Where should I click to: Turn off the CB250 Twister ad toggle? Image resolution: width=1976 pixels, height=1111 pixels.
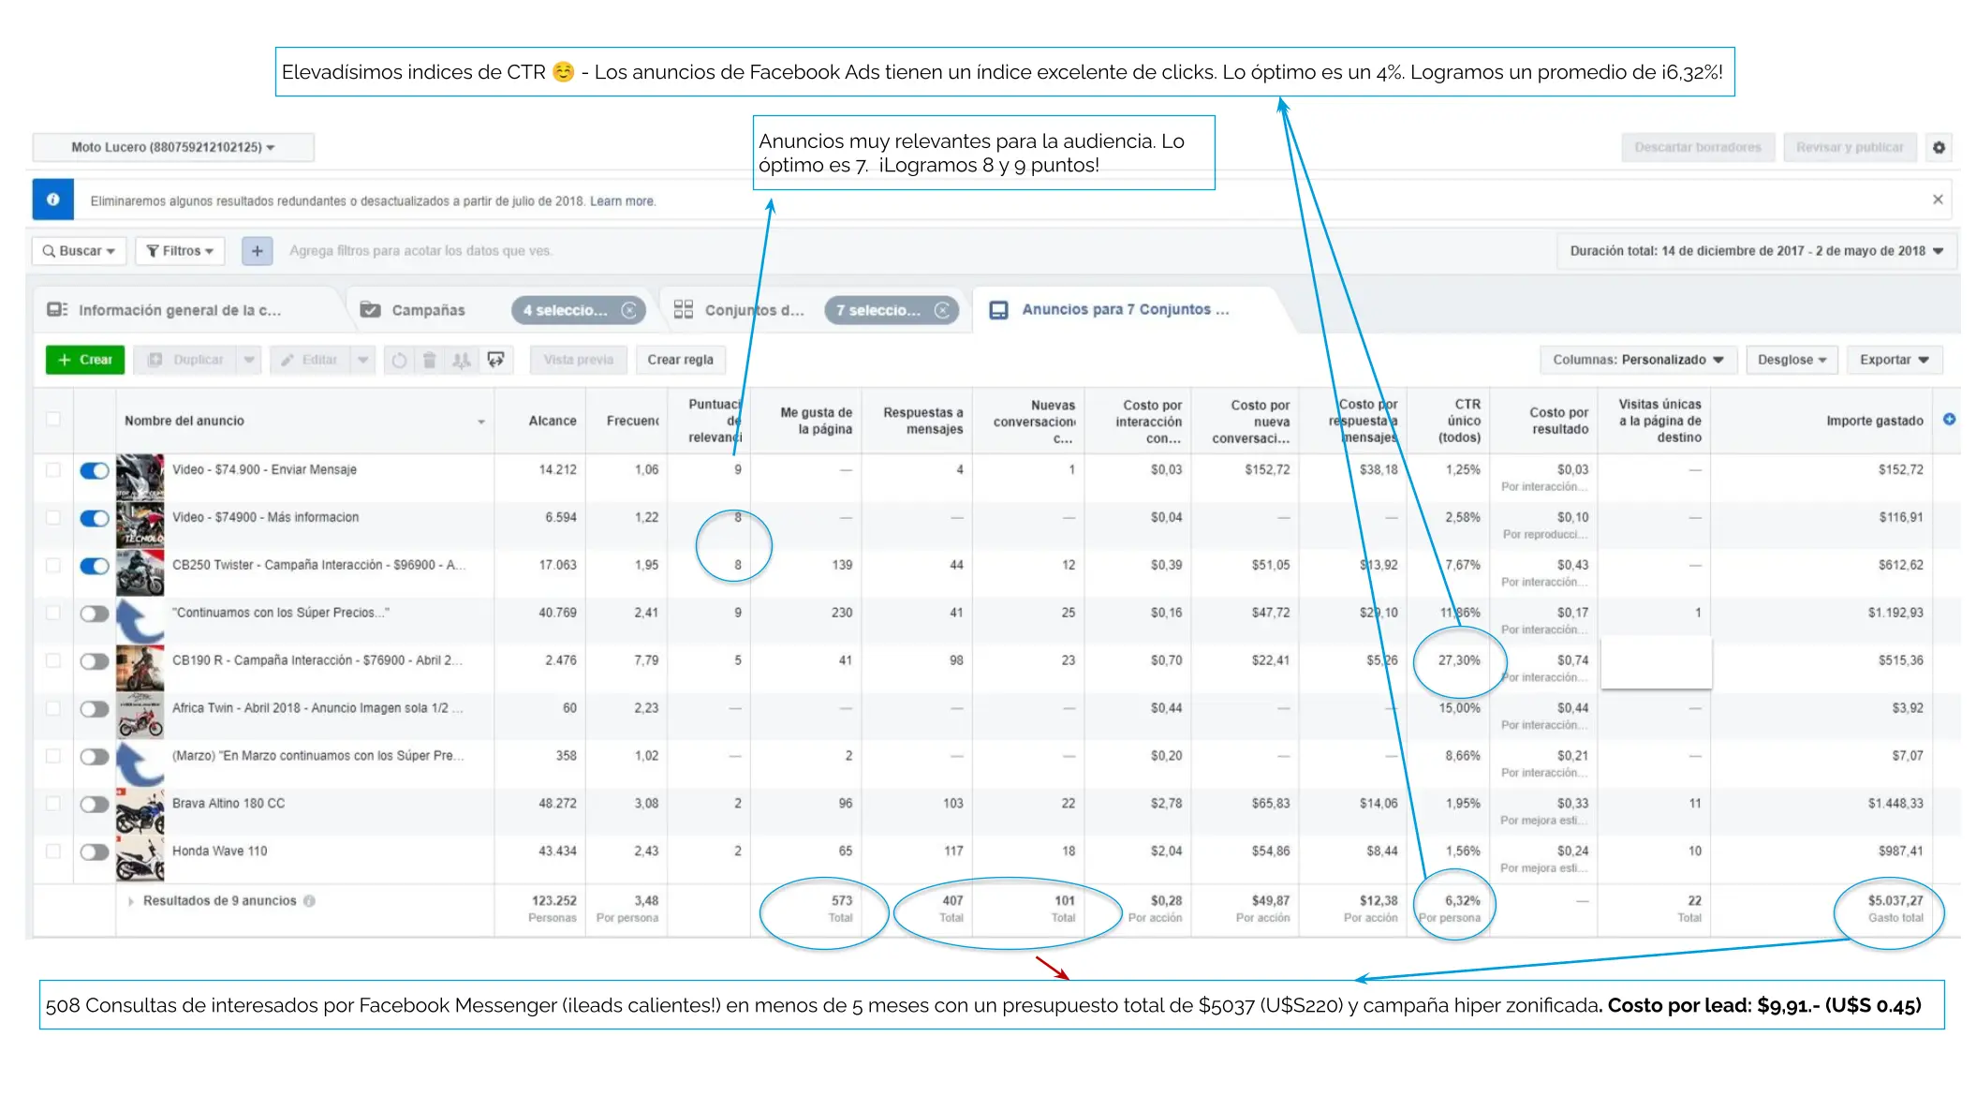95,567
